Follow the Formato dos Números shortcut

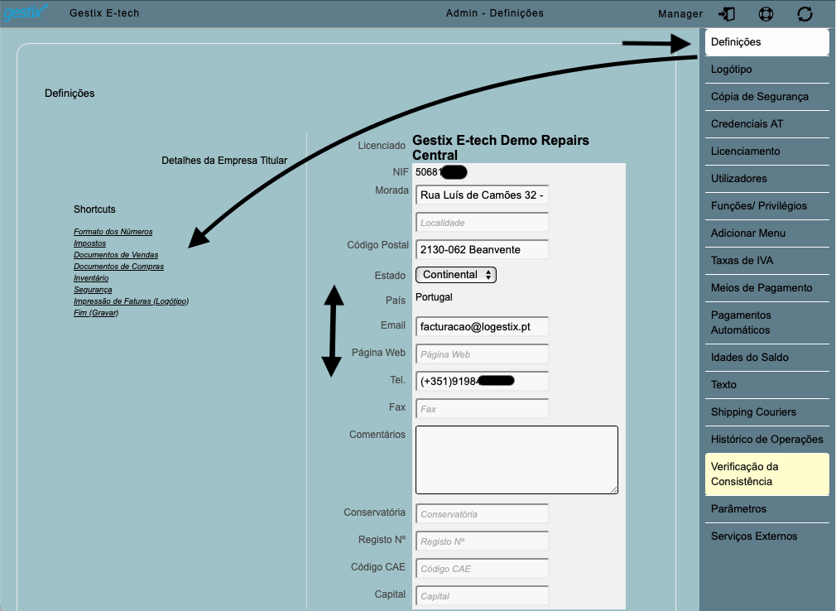pyautogui.click(x=113, y=231)
